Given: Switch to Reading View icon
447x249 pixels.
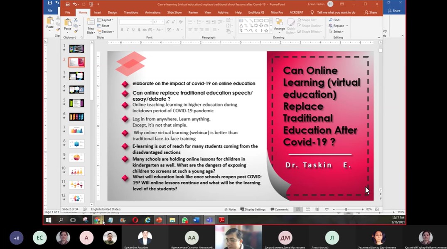Looking at the screenshot, I should click(317, 210).
